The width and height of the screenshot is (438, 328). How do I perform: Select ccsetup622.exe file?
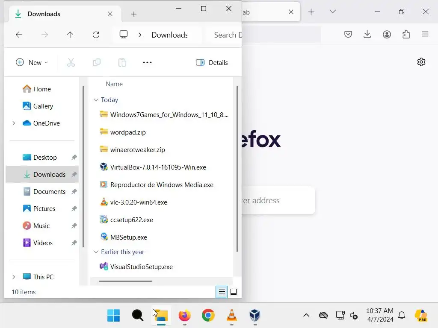pyautogui.click(x=127, y=220)
